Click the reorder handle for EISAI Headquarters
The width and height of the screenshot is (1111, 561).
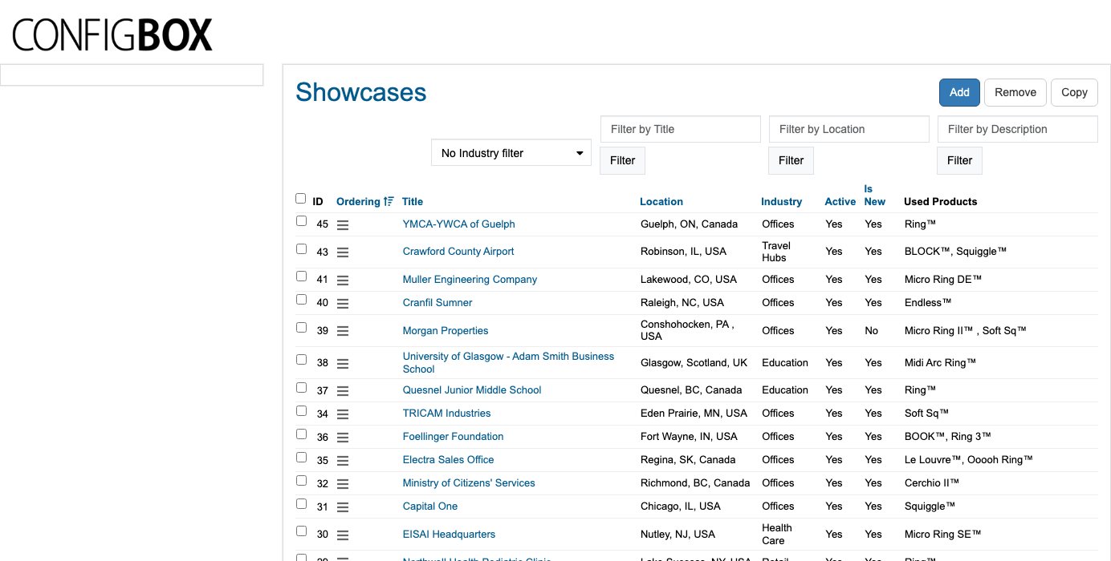(x=343, y=535)
